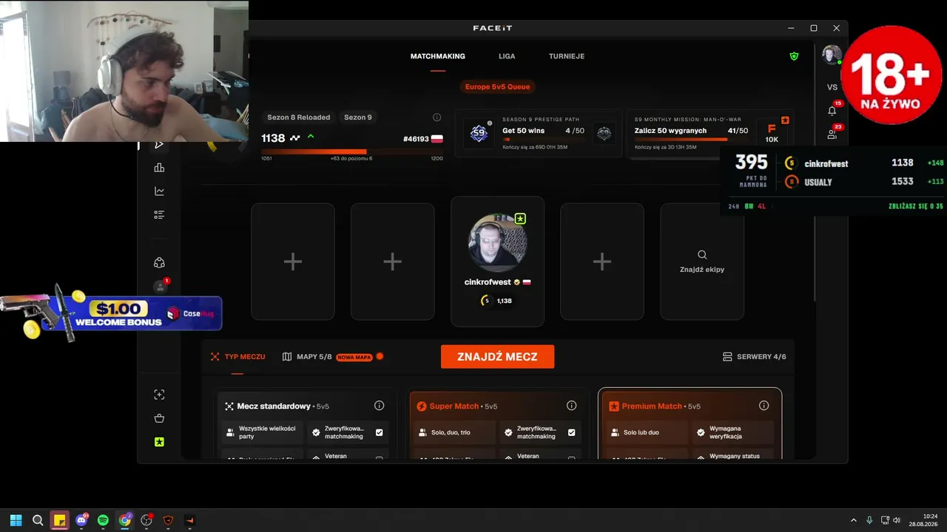The width and height of the screenshot is (947, 532).
Task: Open the Serwery 4/6 tab
Action: 755,357
